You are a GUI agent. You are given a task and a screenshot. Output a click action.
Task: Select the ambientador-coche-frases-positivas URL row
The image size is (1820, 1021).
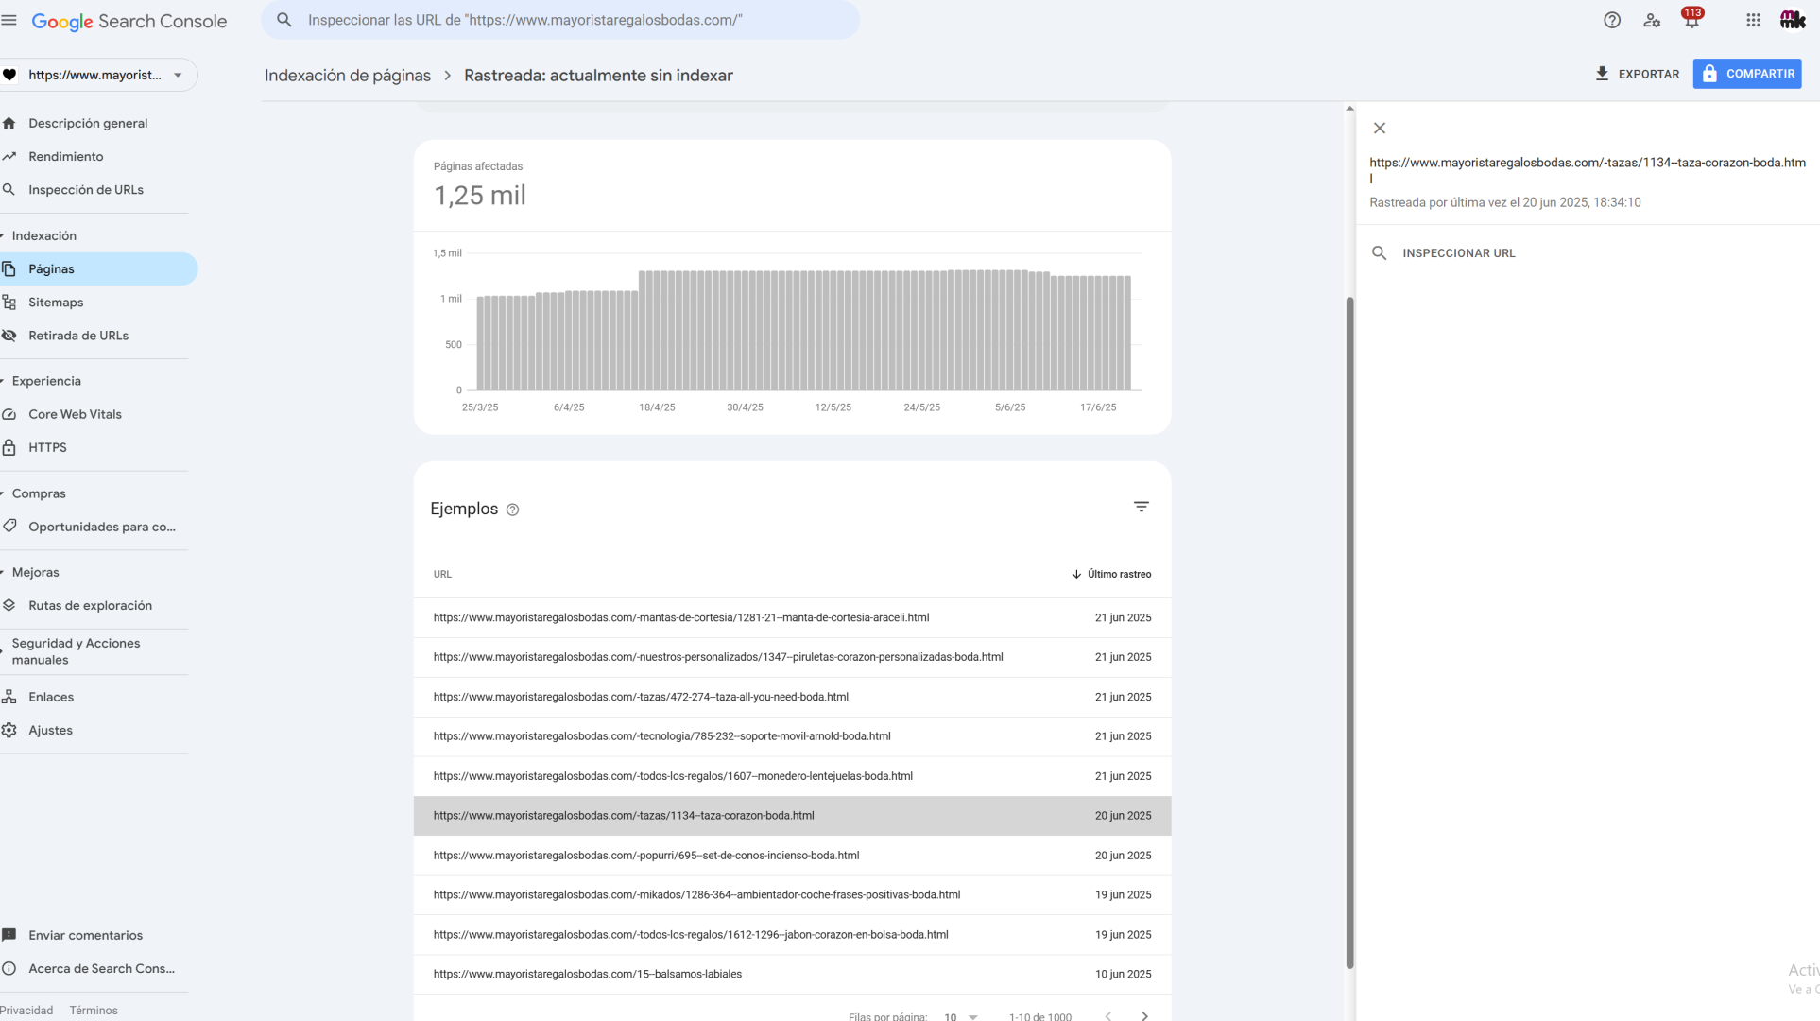(792, 894)
